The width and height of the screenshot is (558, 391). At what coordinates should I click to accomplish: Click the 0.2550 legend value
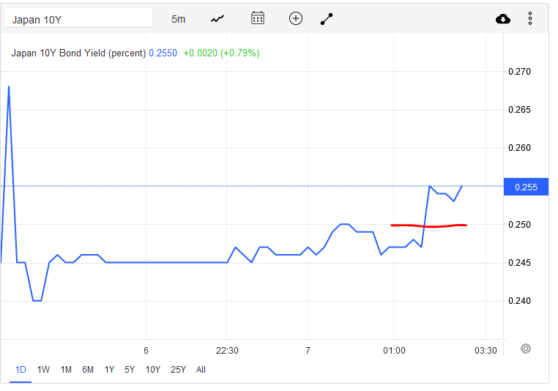163,53
